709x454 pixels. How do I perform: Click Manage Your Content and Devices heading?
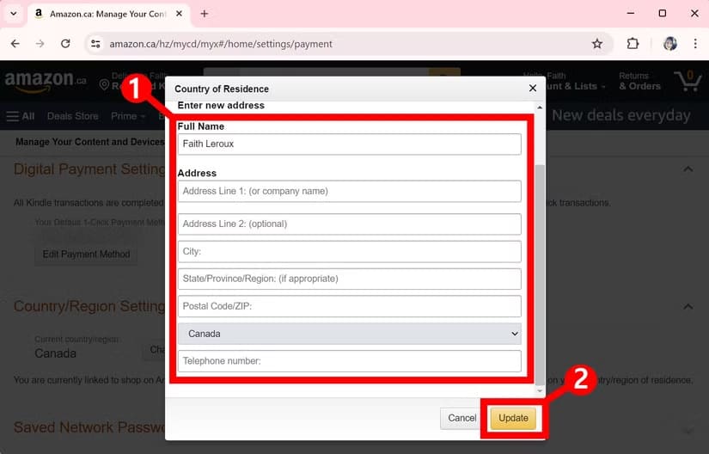point(89,142)
